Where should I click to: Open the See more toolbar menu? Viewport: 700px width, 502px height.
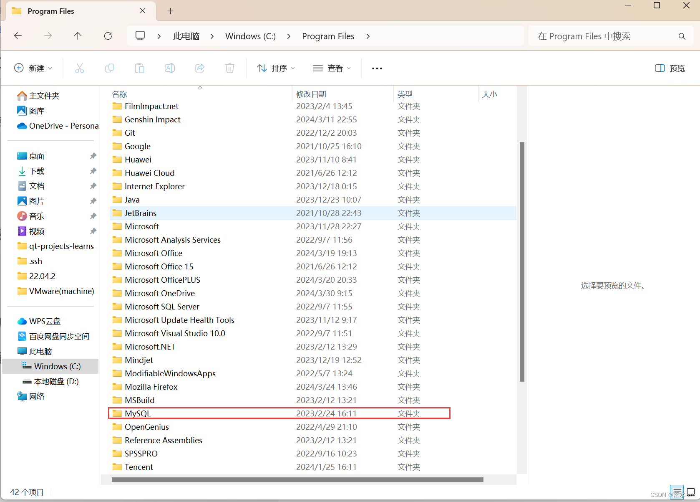click(377, 68)
